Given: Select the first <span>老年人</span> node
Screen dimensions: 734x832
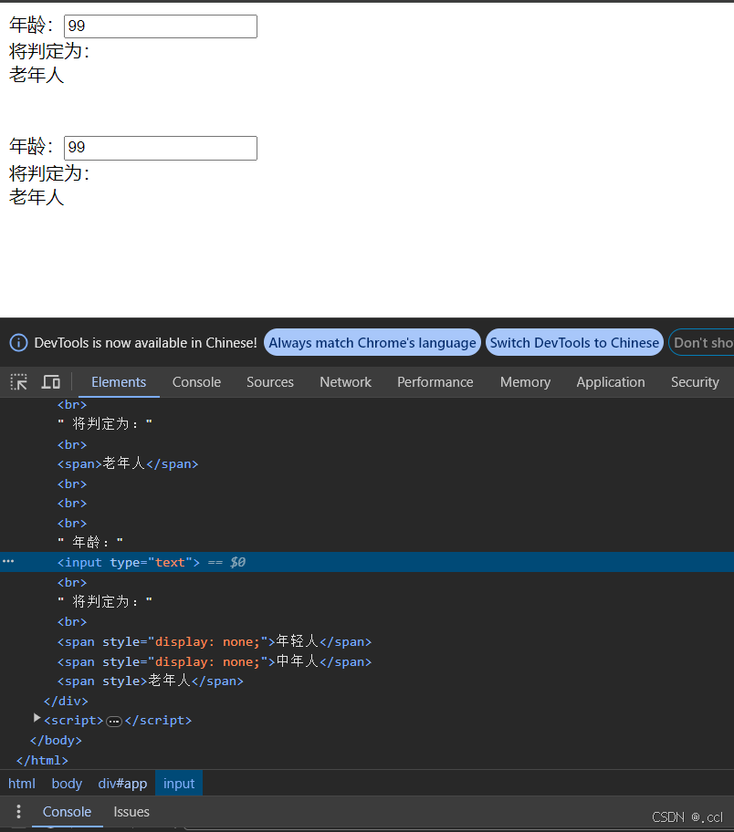Looking at the screenshot, I should click(x=128, y=463).
